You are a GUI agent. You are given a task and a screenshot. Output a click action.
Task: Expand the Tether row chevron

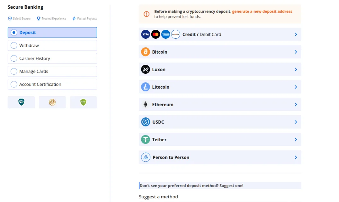click(x=296, y=140)
